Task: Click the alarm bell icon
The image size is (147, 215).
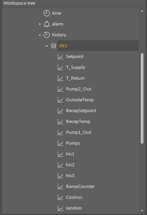Action: (47, 24)
